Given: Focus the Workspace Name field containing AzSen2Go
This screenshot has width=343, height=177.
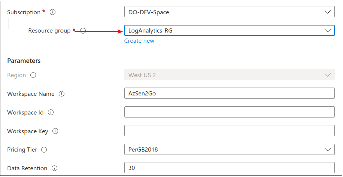Looking at the screenshot, I should pyautogui.click(x=229, y=94).
